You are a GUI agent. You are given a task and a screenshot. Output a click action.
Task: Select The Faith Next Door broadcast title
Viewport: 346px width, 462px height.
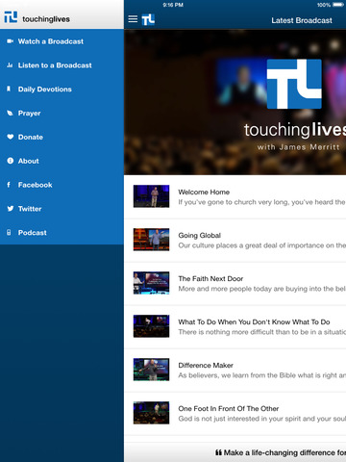coord(210,278)
